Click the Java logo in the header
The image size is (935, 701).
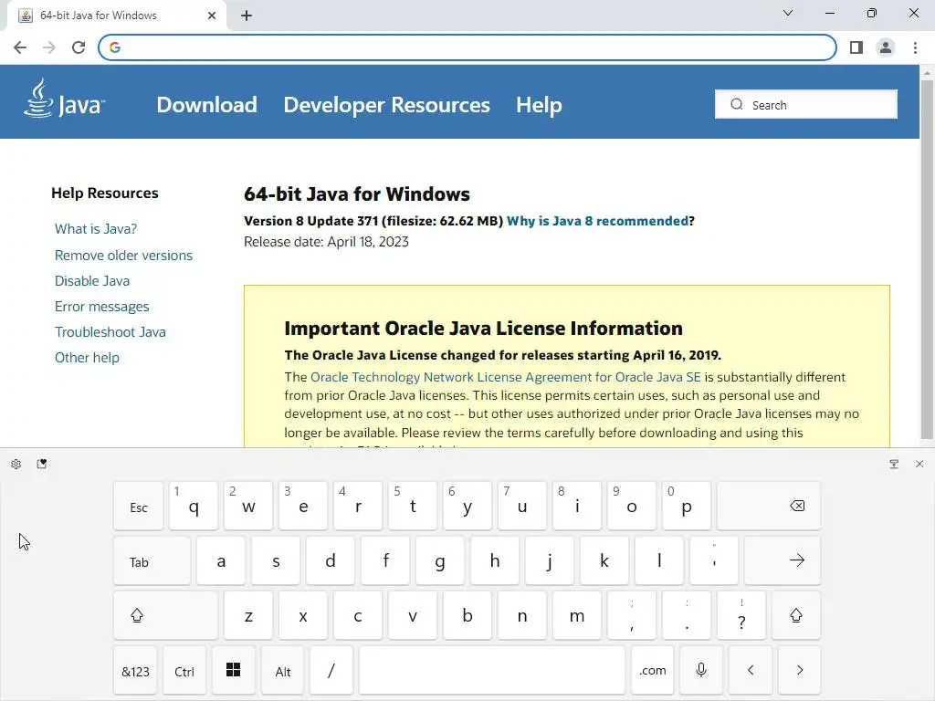click(x=65, y=99)
